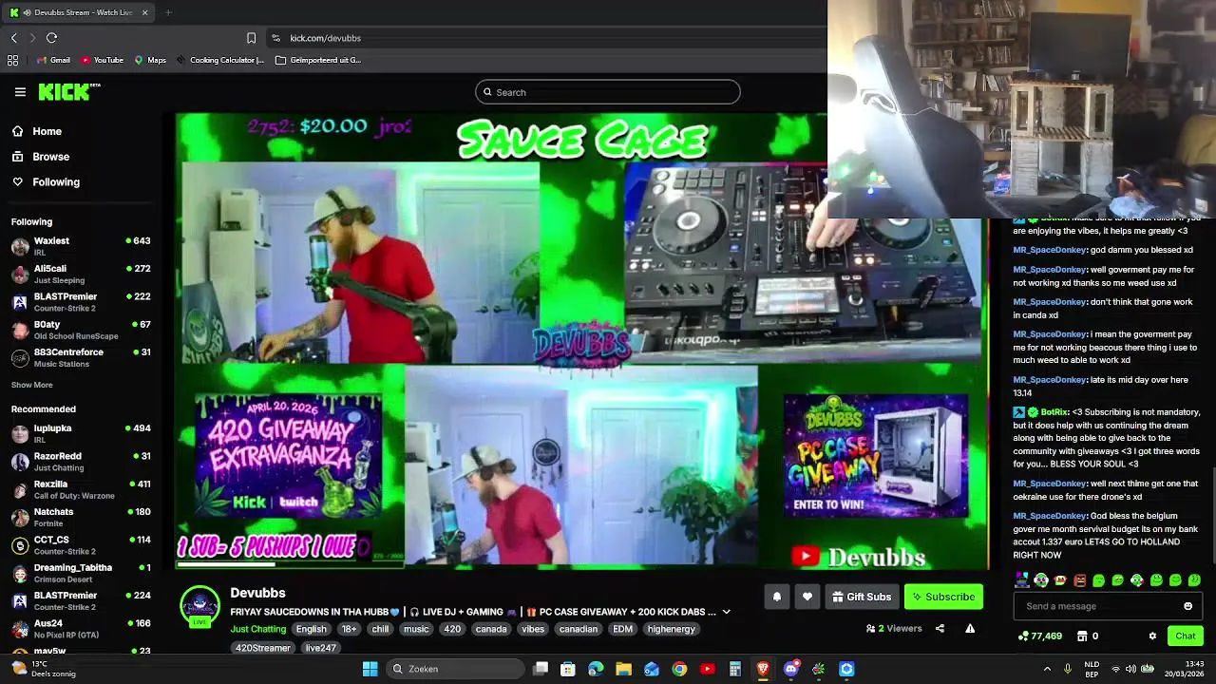Open Calculator icon in taskbar
1216x684 pixels.
pos(734,669)
